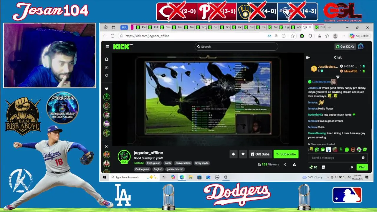This screenshot has height=212, width=377.
Task: Open the Browse icon in Kick sidebar
Action: click(x=107, y=67)
